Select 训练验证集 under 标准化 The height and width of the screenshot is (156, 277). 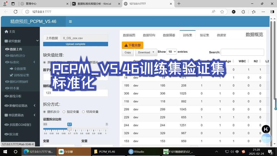pos(20,75)
